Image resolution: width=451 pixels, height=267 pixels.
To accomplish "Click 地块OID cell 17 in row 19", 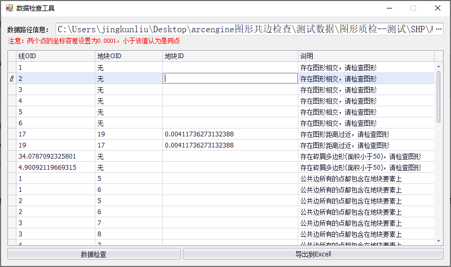I will [129, 145].
